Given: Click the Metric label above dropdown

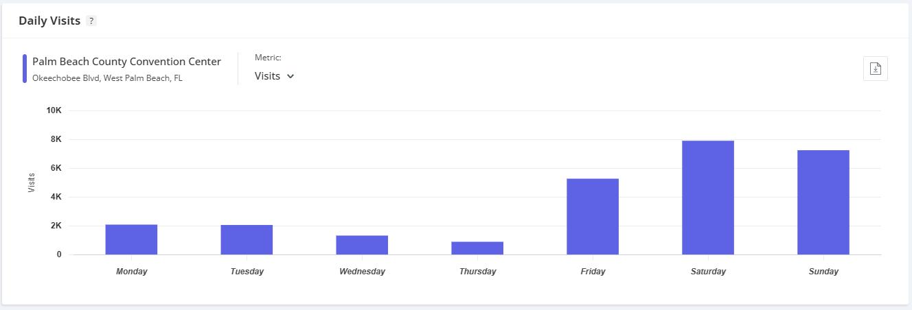Looking at the screenshot, I should coord(268,58).
